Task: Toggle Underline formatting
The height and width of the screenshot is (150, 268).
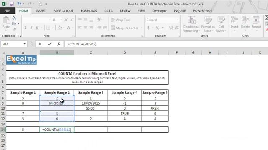Action: pos(37,28)
